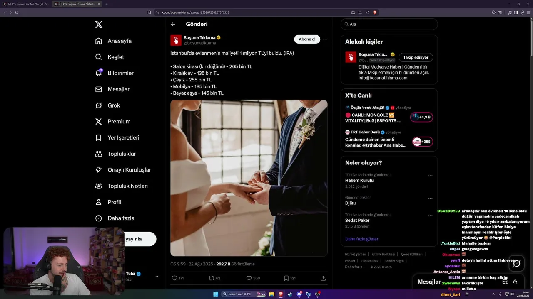
Task: Click the X logo in sidebar
Action: tap(99, 25)
